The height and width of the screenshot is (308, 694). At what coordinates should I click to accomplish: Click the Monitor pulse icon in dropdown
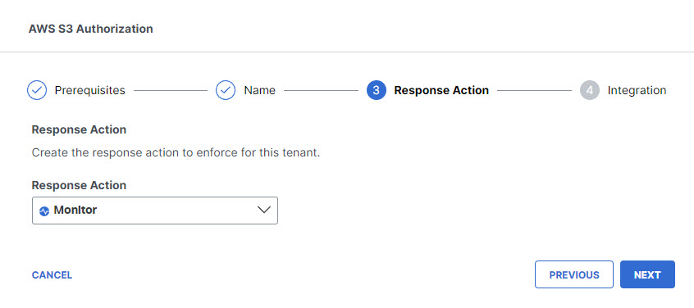44,211
